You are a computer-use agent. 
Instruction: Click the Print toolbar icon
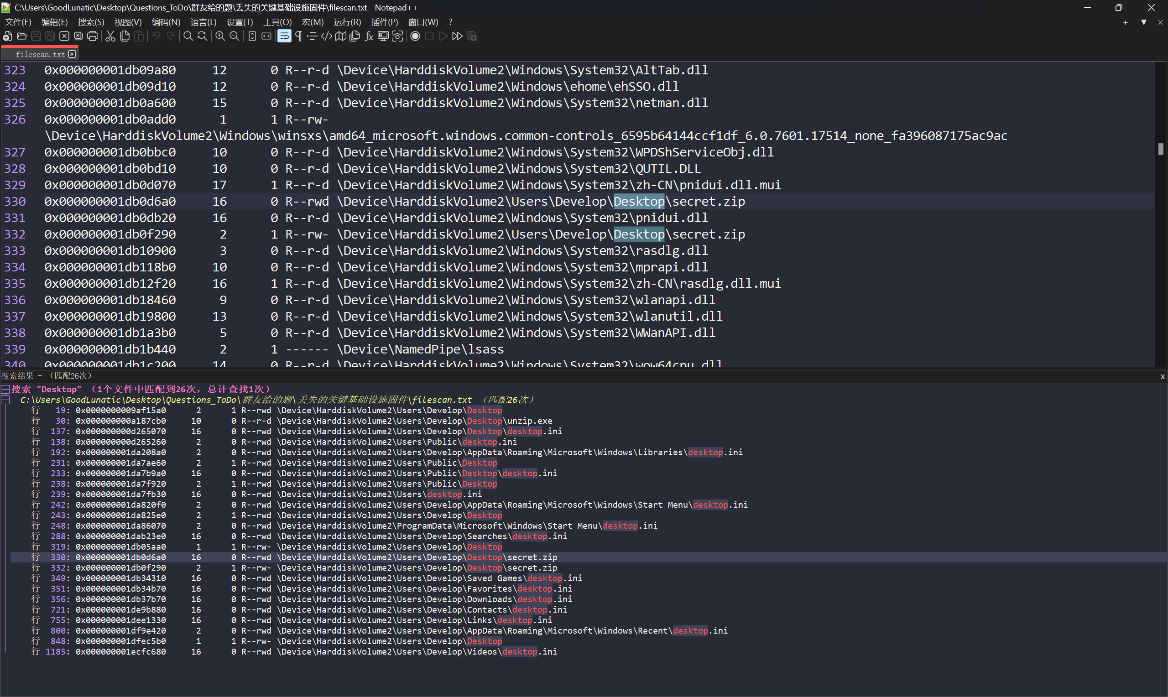click(93, 36)
